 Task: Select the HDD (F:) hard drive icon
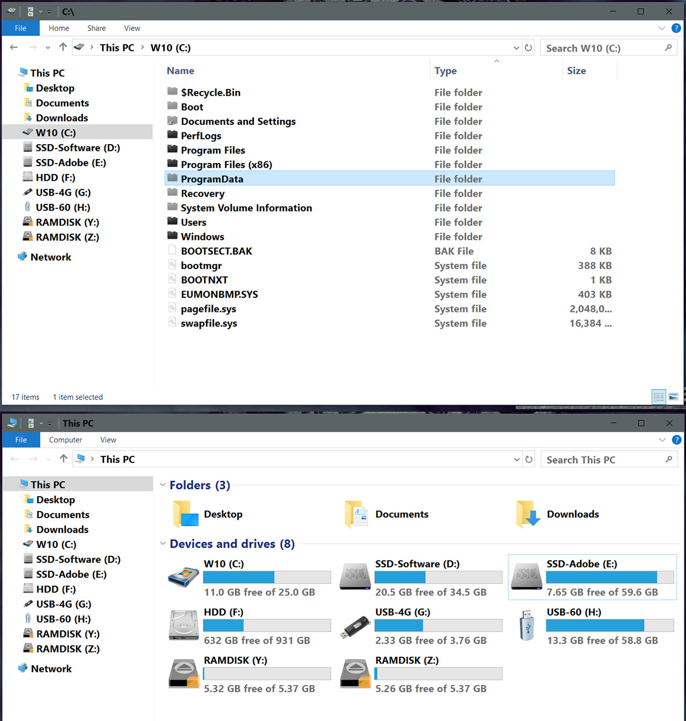point(183,625)
